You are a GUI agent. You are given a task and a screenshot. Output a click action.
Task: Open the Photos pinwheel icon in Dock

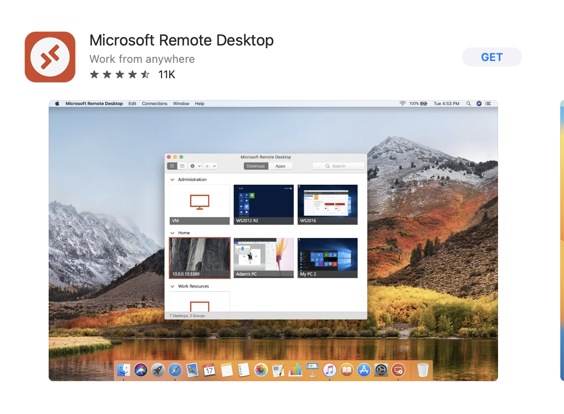click(261, 369)
